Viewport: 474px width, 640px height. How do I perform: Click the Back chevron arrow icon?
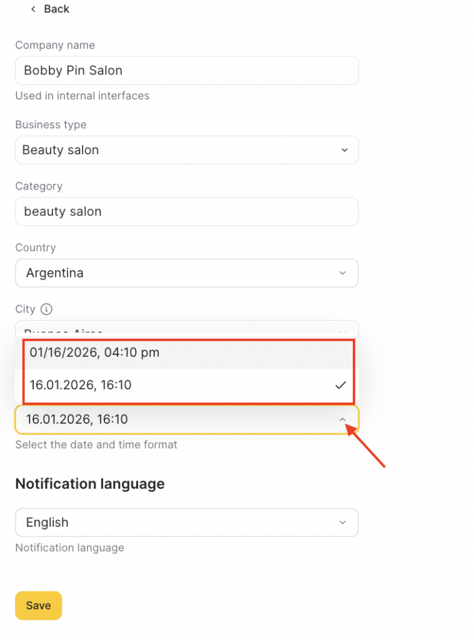(33, 9)
